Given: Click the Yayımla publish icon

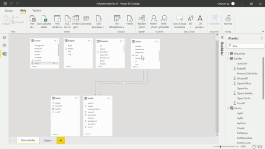Looking at the screenshot, I should click(x=228, y=18).
